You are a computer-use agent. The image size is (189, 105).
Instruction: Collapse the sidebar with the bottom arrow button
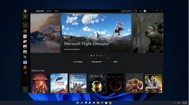click(x=25, y=90)
